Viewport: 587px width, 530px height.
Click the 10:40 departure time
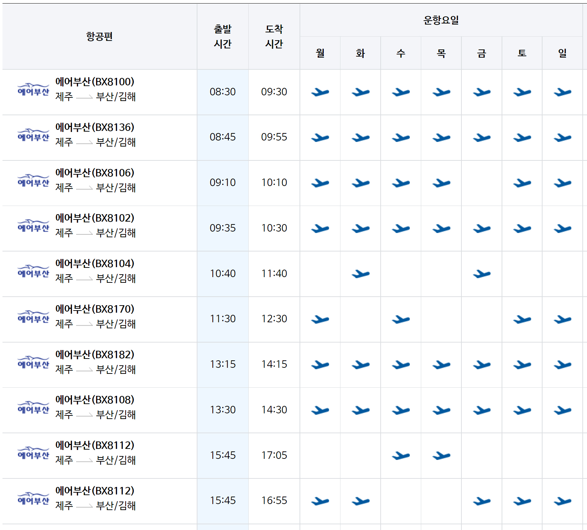pyautogui.click(x=223, y=274)
